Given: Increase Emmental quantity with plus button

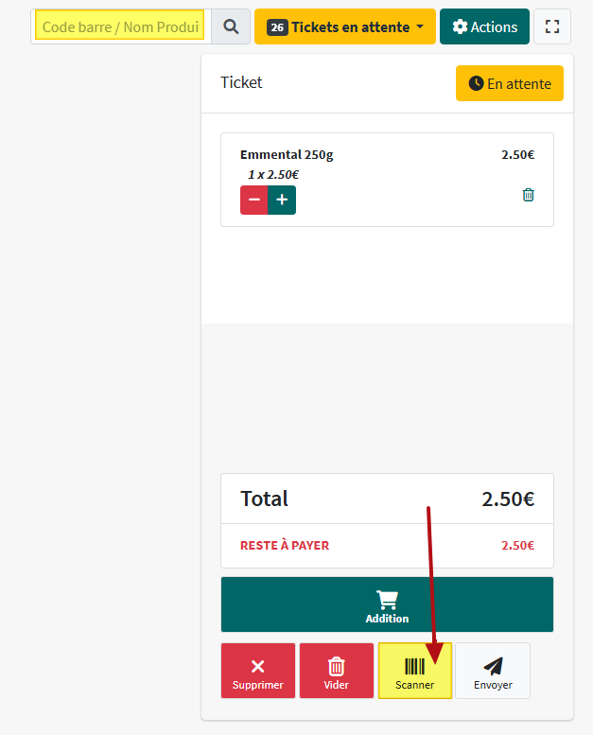Looking at the screenshot, I should click(282, 200).
